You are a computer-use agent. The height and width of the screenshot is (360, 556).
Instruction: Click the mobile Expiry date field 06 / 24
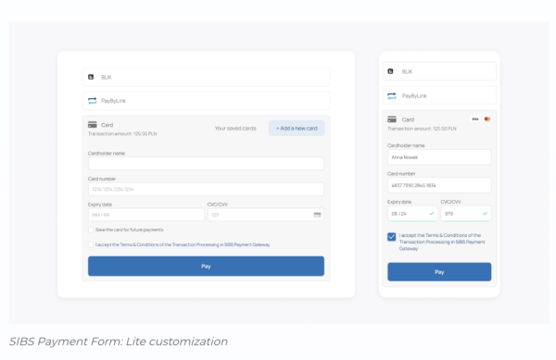[412, 214]
